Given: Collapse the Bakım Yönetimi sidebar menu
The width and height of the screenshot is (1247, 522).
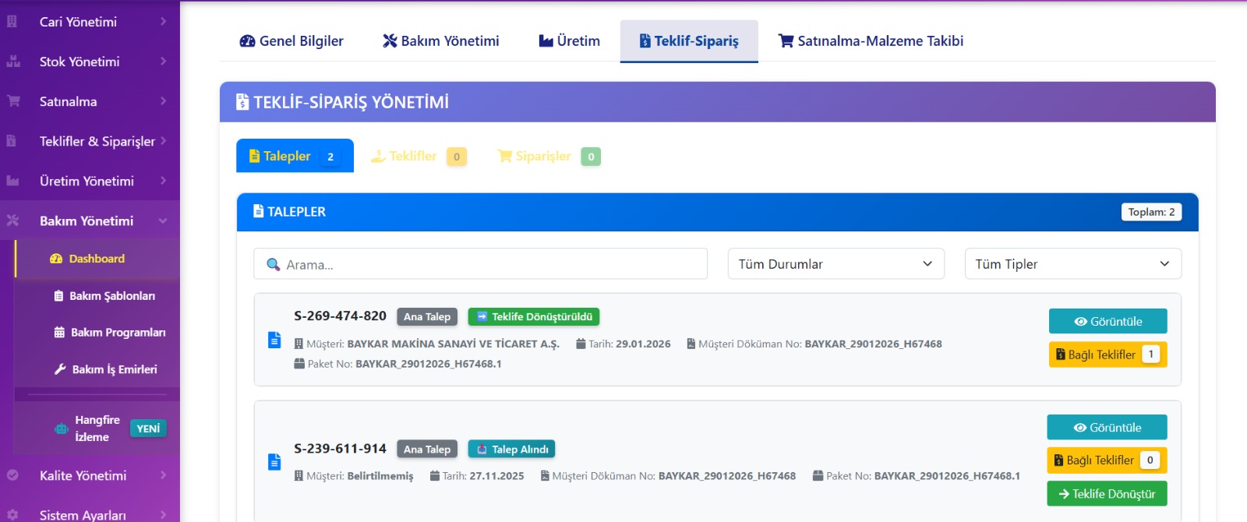Looking at the screenshot, I should pos(87,220).
